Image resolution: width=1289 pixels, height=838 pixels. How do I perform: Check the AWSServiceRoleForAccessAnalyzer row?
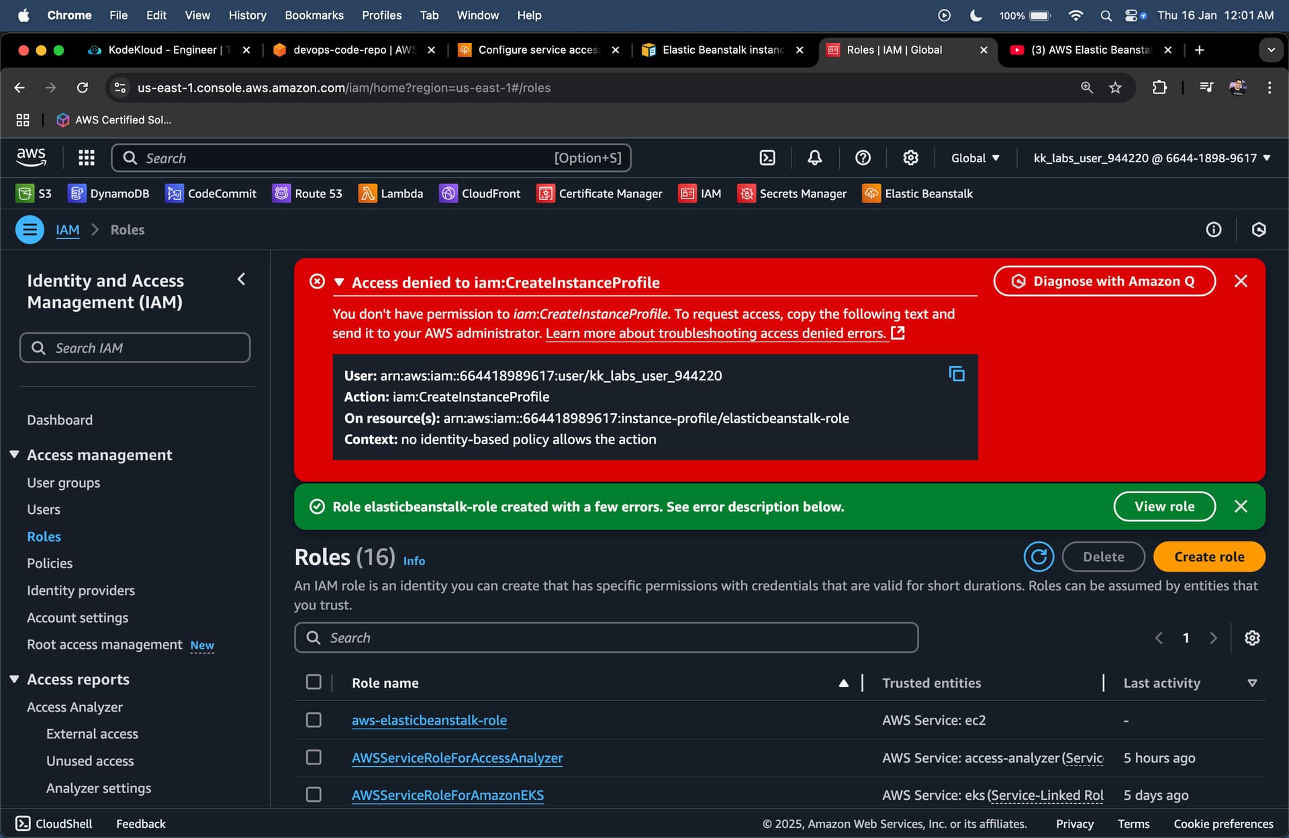[314, 757]
